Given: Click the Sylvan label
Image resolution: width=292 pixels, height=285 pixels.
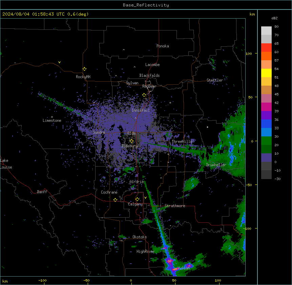Looking at the screenshot, I should 132,83.
